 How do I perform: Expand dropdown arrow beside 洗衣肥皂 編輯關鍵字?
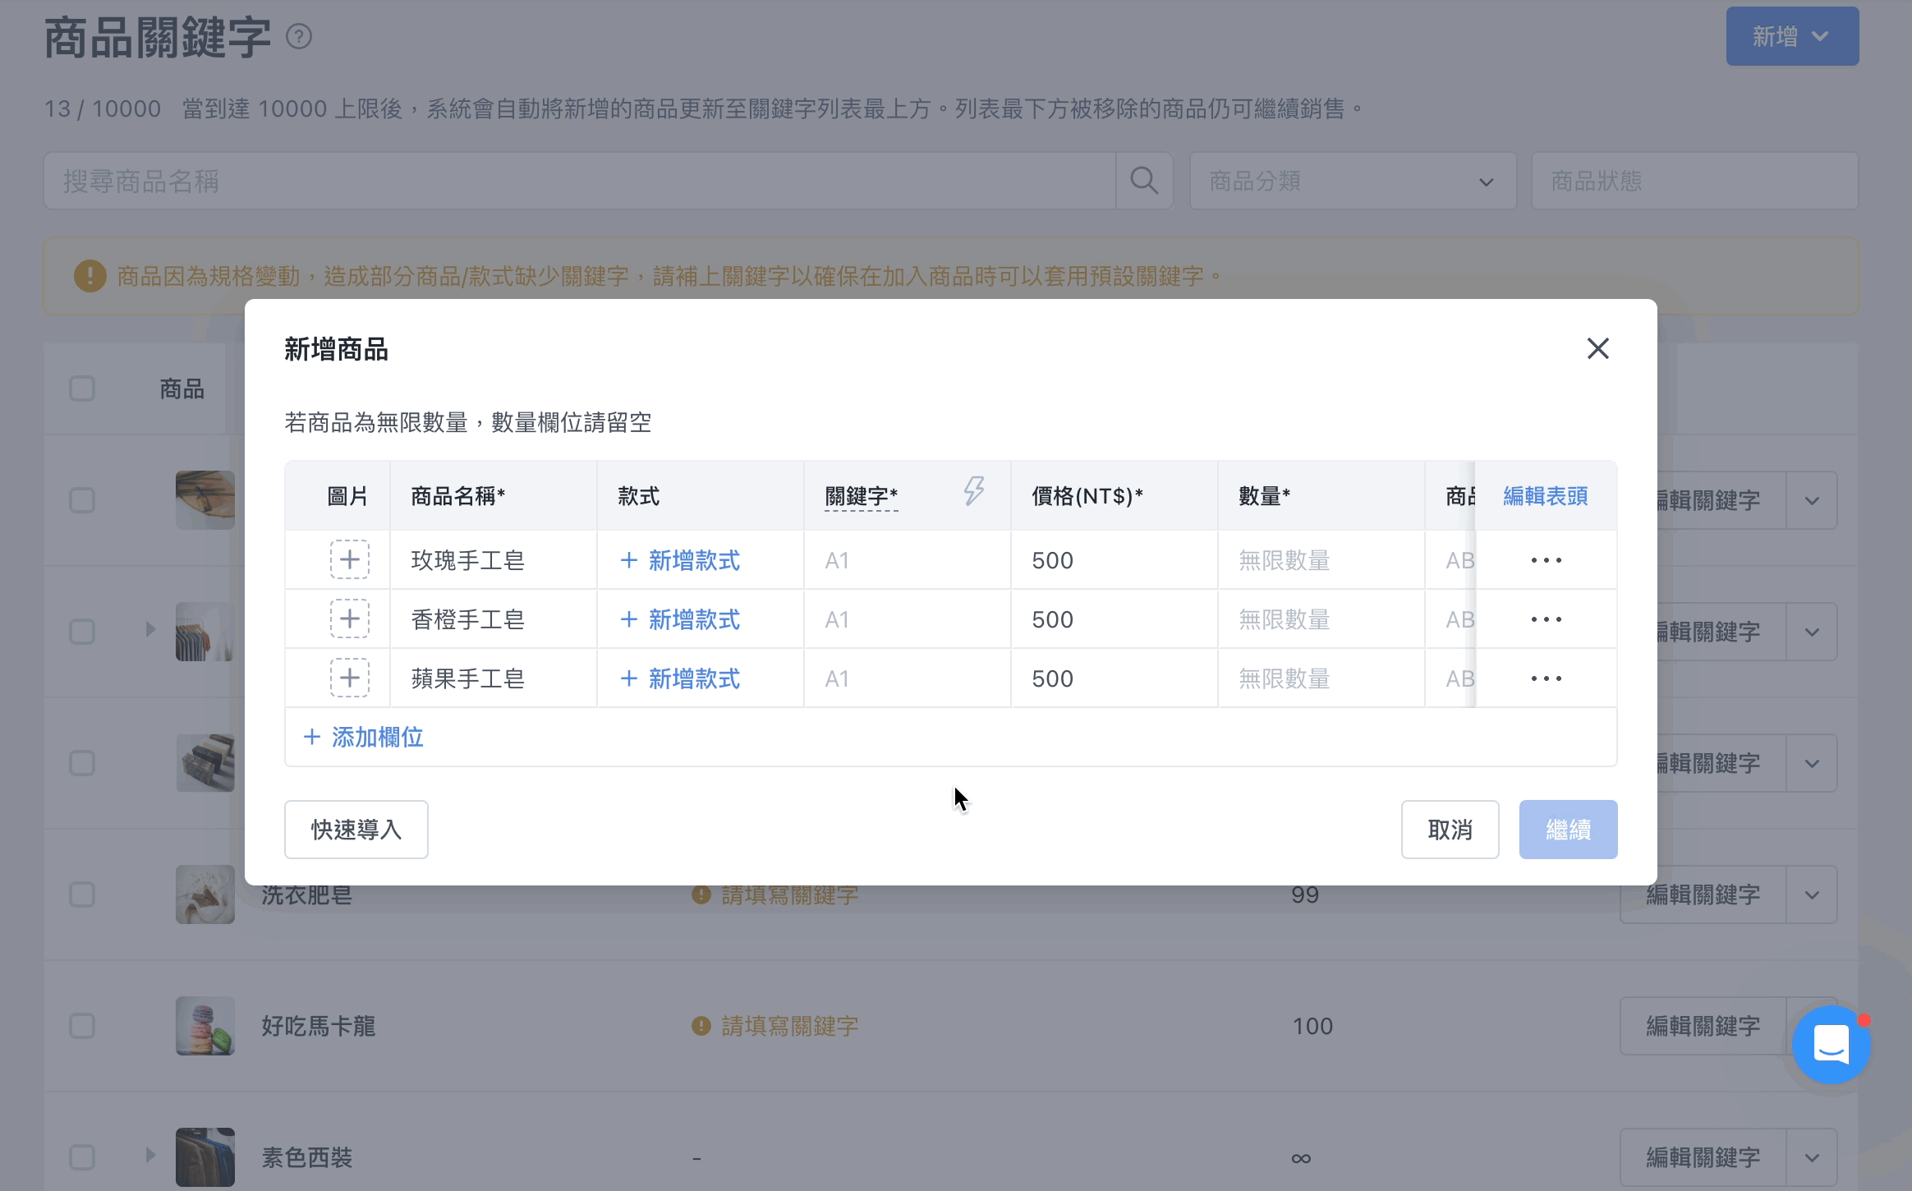click(1812, 895)
